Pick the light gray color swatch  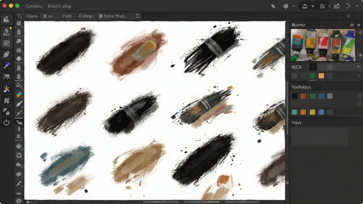coord(330,96)
